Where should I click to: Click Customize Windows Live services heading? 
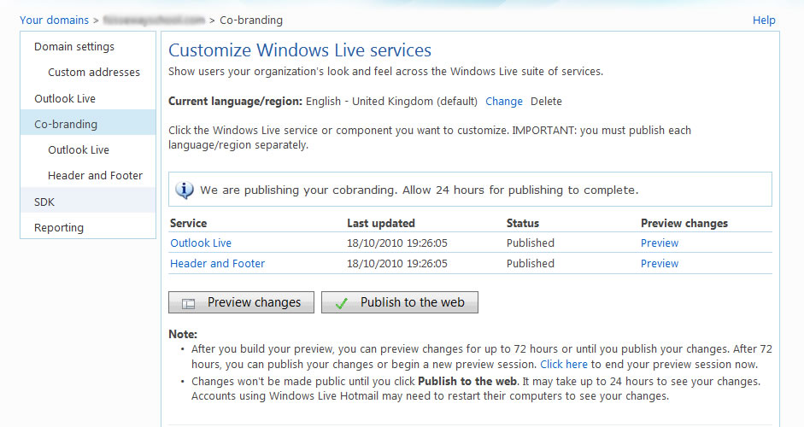(300, 50)
